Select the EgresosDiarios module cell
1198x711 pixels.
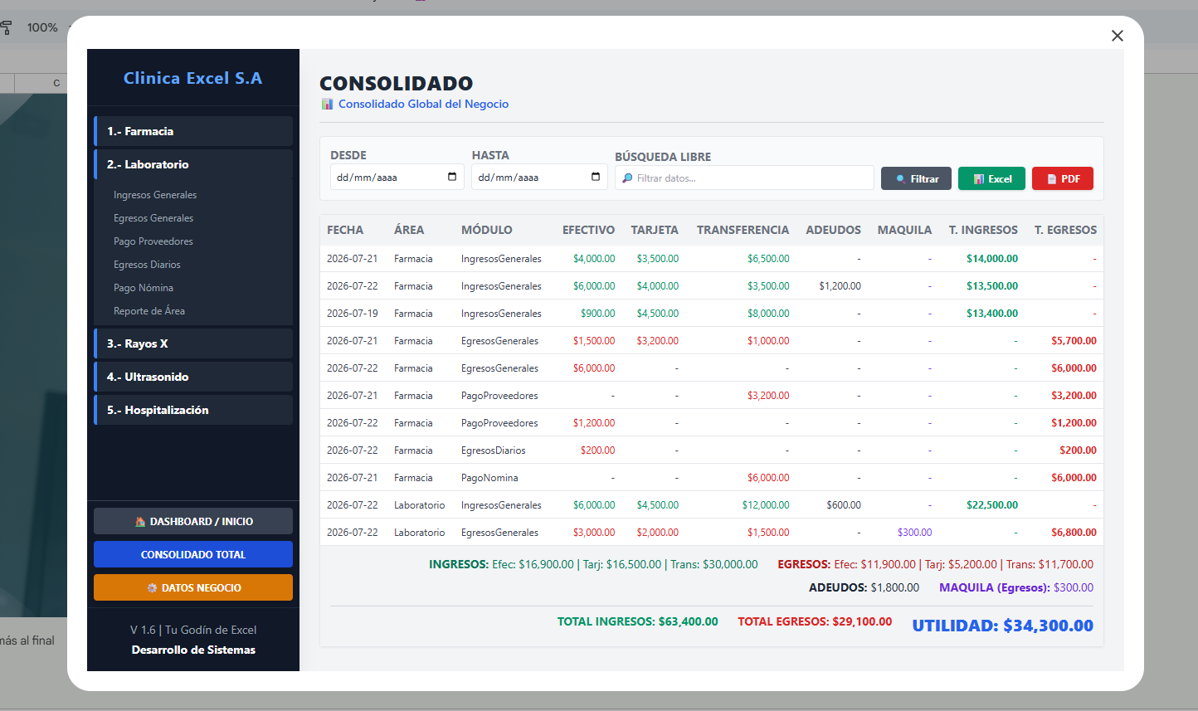coord(494,450)
